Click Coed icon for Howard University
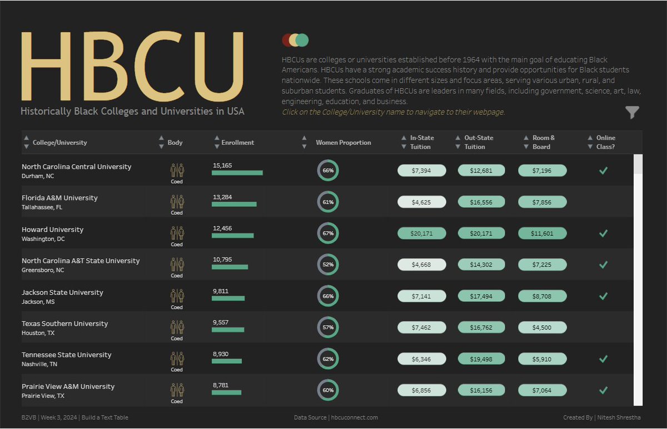 [x=177, y=233]
